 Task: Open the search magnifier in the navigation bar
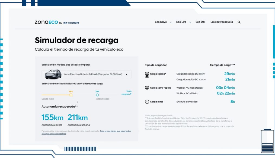239,22
